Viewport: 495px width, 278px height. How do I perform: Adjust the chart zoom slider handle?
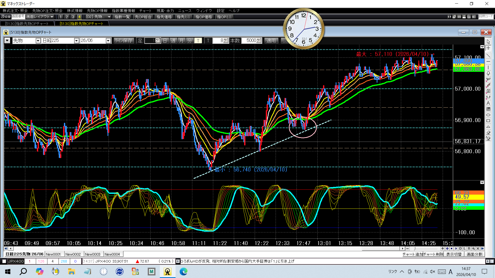point(415,249)
